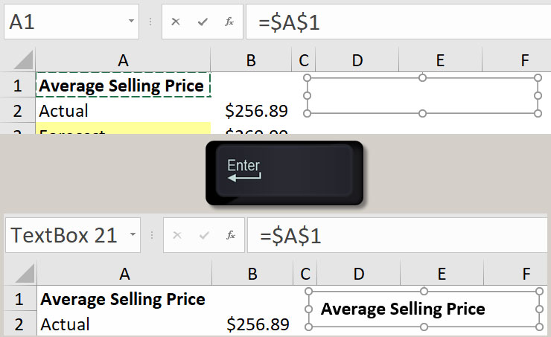Image resolution: width=551 pixels, height=337 pixels.
Task: Expand the A1 Name Box dropdown arrow
Action: click(131, 21)
